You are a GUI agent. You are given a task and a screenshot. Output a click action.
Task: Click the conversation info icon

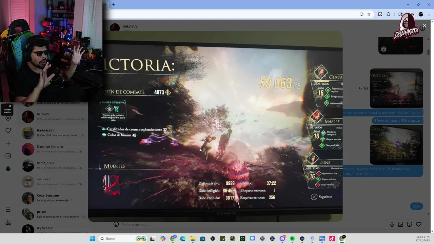tap(422, 28)
